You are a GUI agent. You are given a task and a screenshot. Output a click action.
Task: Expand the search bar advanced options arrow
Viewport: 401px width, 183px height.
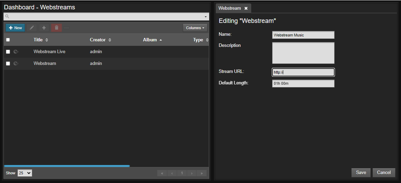pos(206,17)
